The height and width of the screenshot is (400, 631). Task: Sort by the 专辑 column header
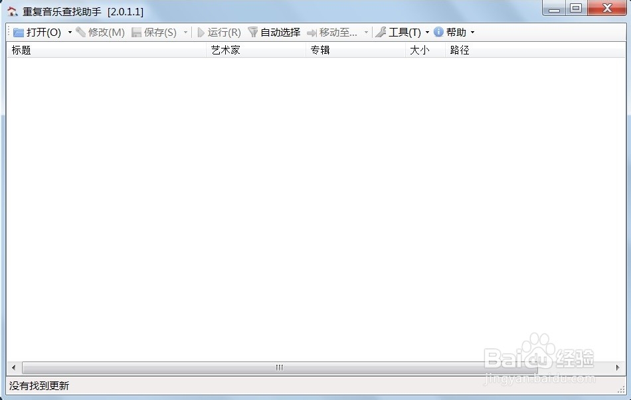(356, 50)
